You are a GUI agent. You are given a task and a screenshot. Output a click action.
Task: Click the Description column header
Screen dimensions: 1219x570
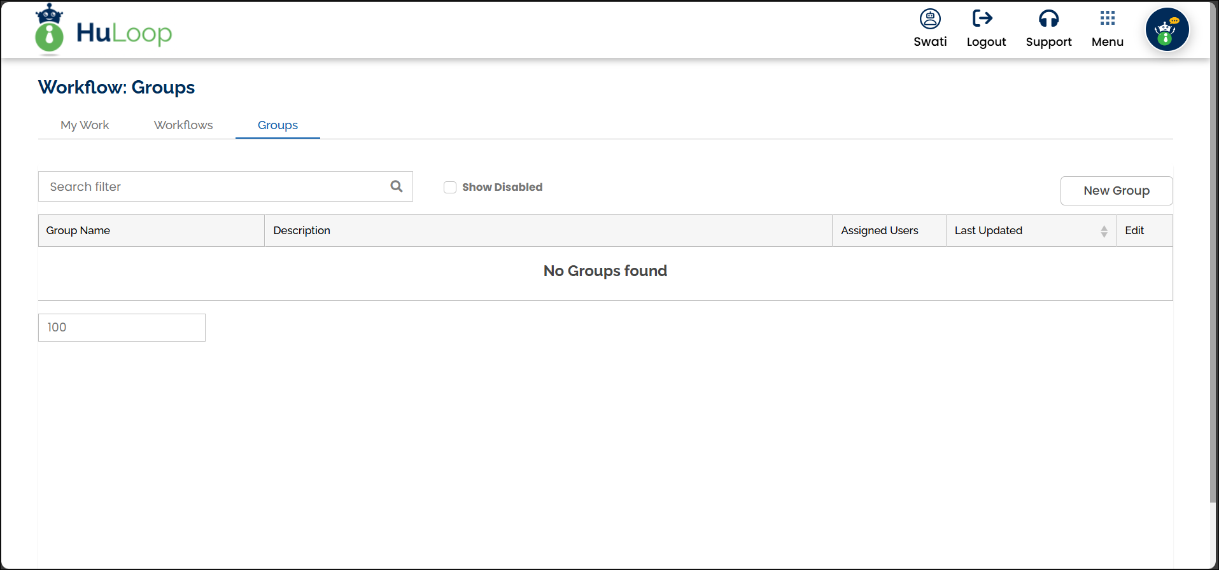(x=302, y=231)
